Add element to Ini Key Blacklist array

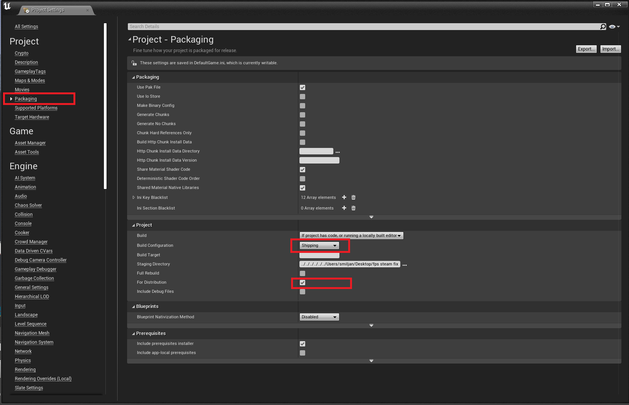[x=344, y=197]
